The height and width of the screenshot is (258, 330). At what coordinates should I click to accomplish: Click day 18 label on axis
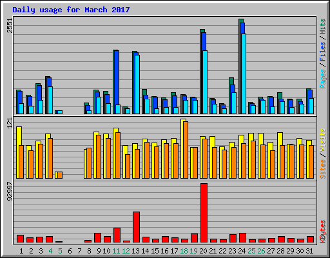(184, 251)
